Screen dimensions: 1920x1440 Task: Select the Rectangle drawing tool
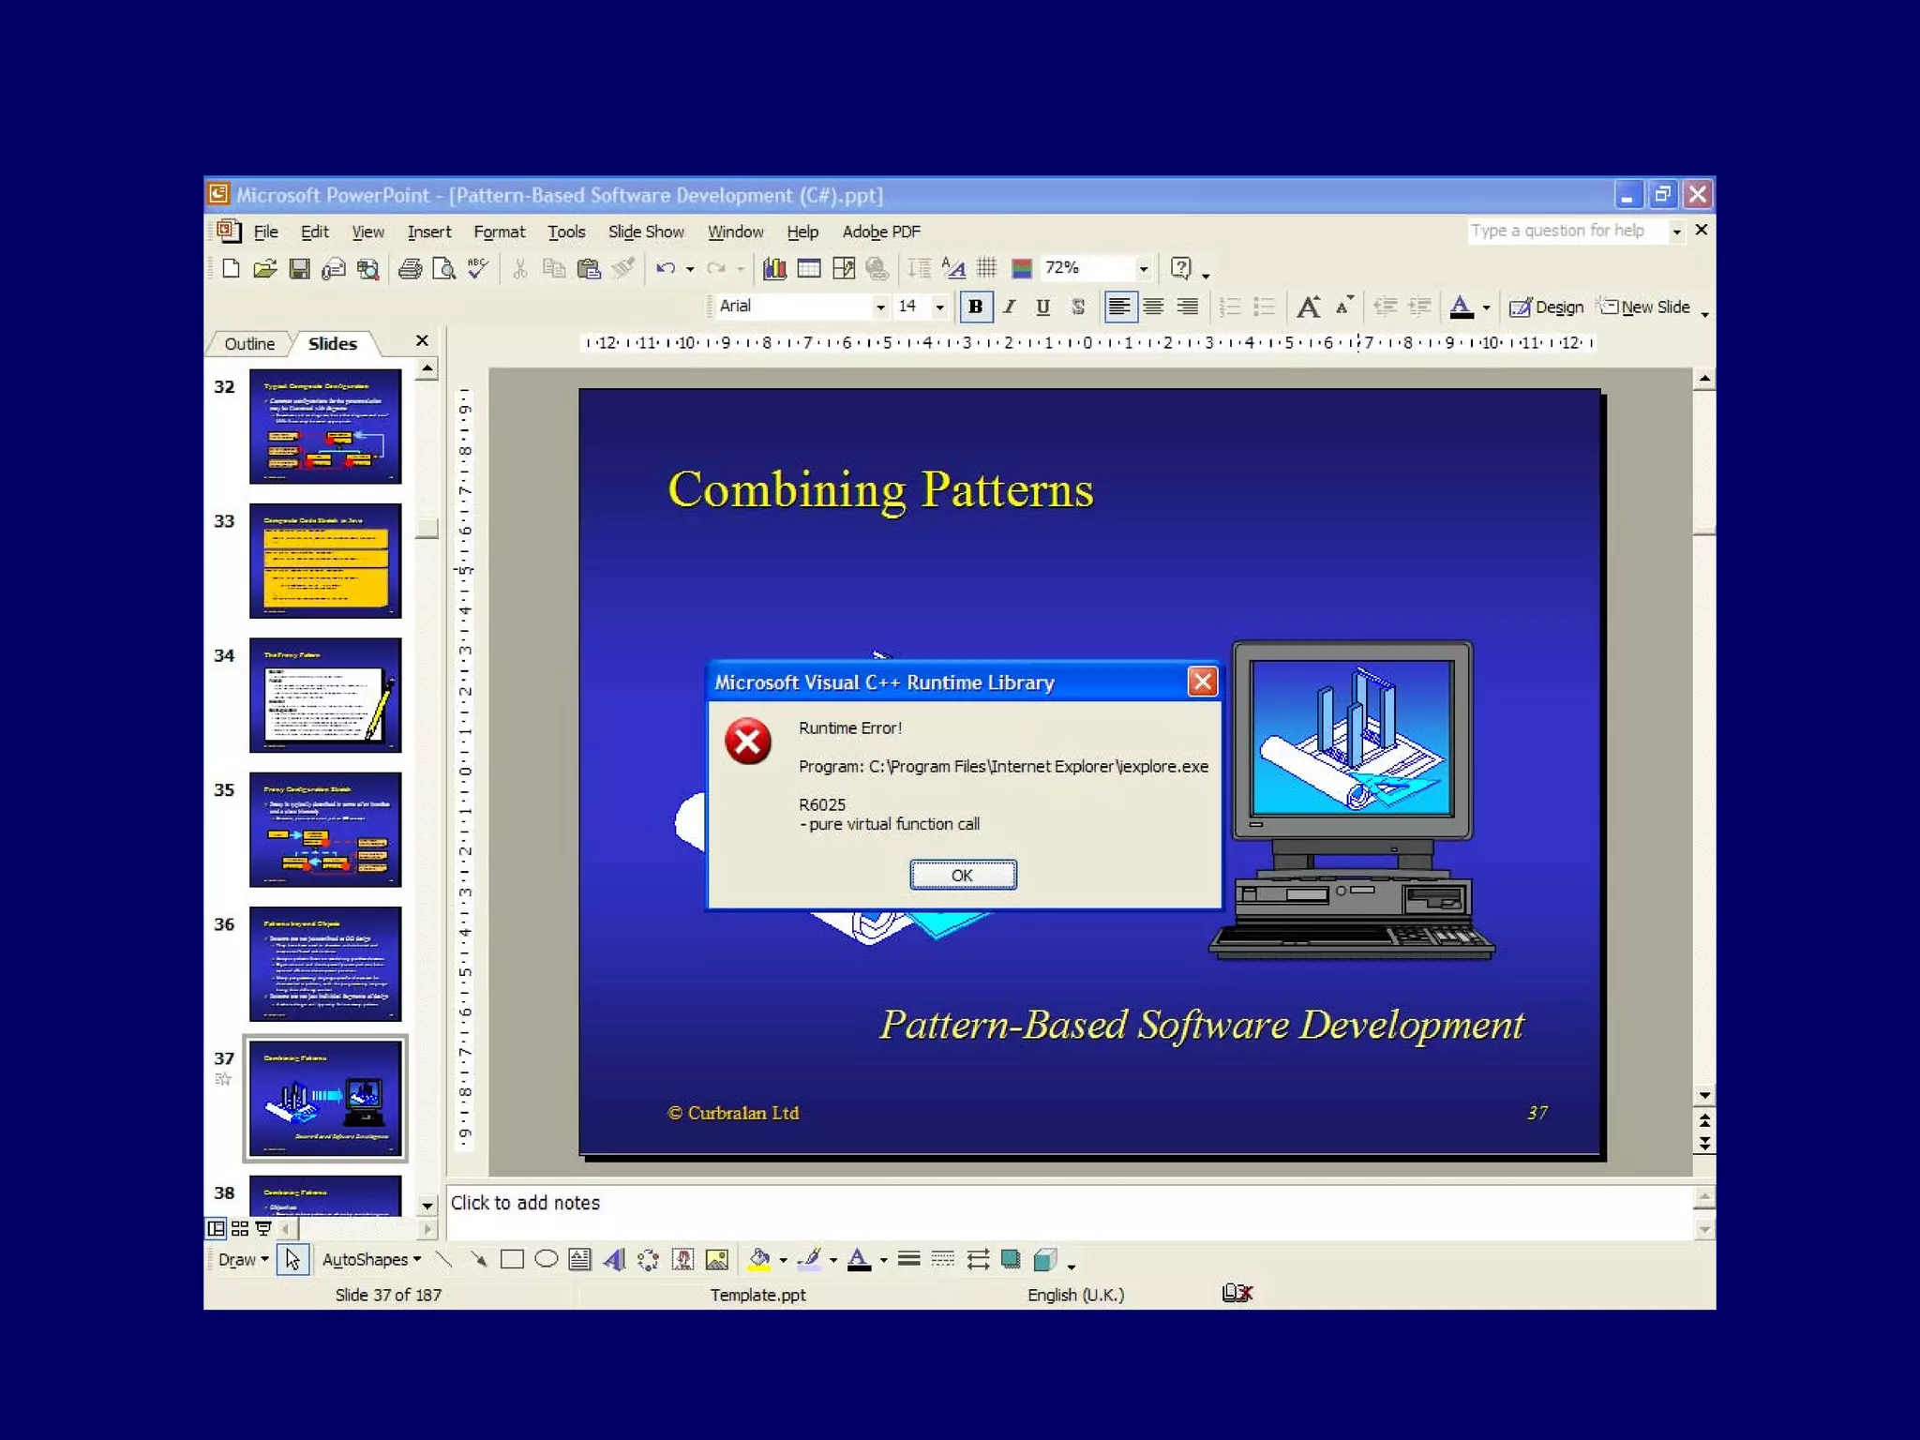click(512, 1259)
